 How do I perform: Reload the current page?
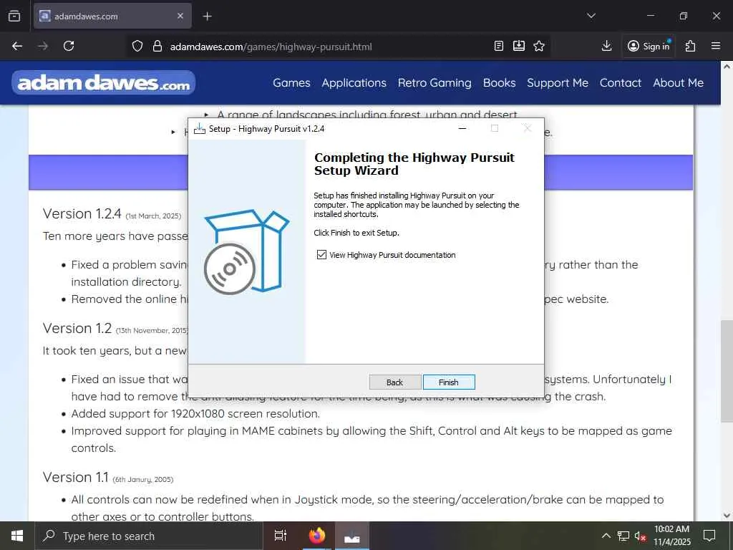[69, 46]
